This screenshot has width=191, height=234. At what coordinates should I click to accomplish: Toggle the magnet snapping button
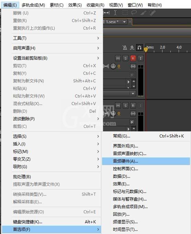[139, 48]
